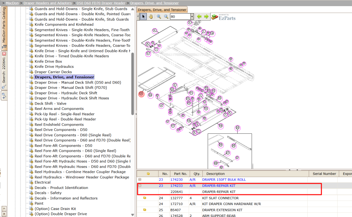
Task: Go to previous page with green left arrow
Action: 199,17
